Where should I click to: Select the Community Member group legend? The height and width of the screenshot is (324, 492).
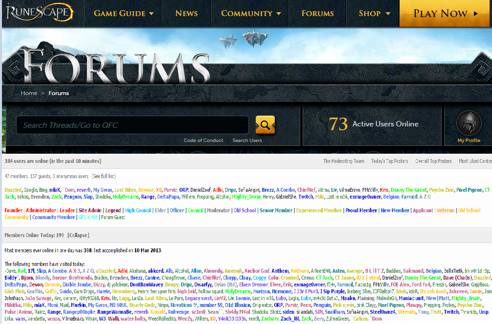click(53, 217)
